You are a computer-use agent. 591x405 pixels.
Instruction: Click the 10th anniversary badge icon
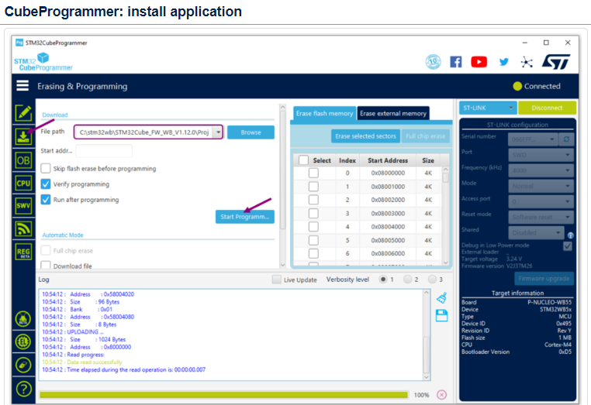[434, 62]
